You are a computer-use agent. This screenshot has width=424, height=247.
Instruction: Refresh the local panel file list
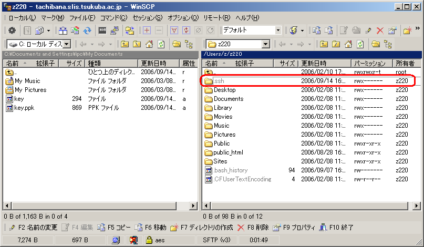161,44
